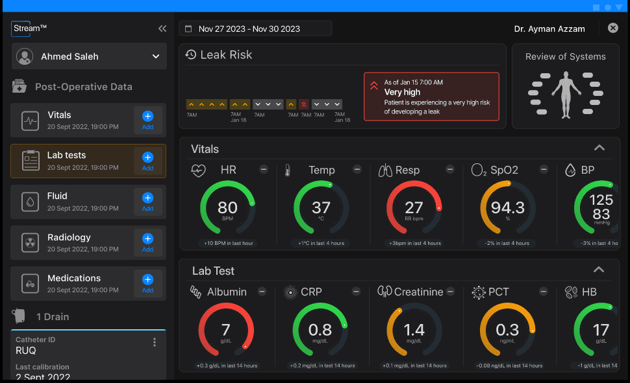This screenshot has width=630, height=383.
Task: Open the Vitals sidebar entry
Action: [x=88, y=121]
